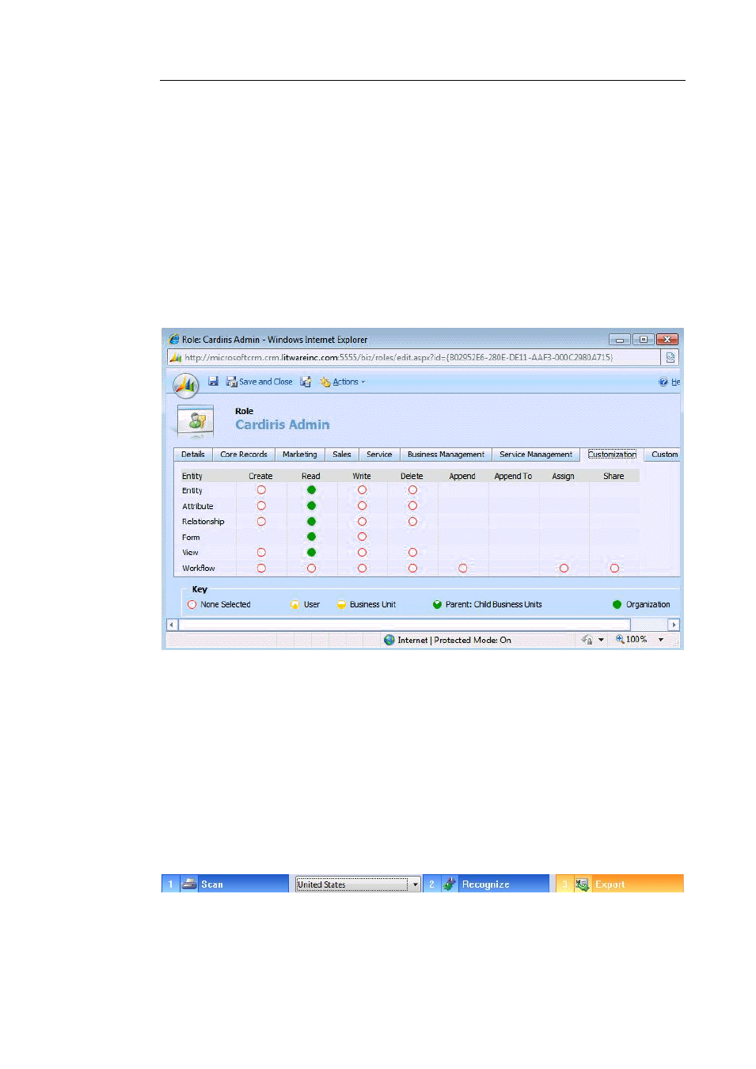Switch to the Service tab
Screen dimensions: 756x1069
click(x=379, y=455)
